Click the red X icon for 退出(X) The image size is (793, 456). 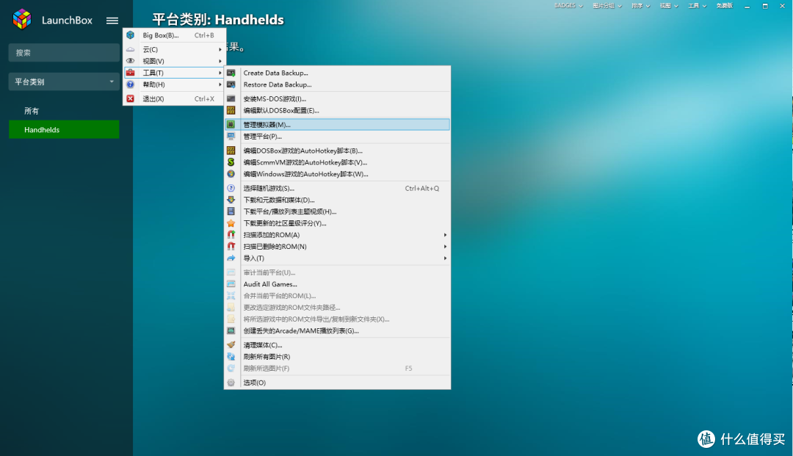tap(131, 98)
